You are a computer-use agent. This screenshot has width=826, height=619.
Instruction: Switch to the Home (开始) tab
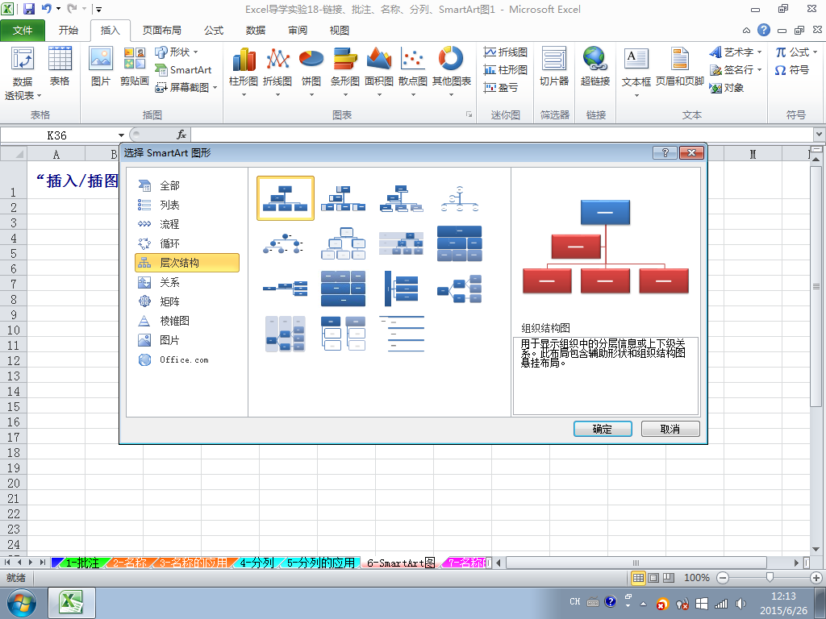click(x=69, y=31)
